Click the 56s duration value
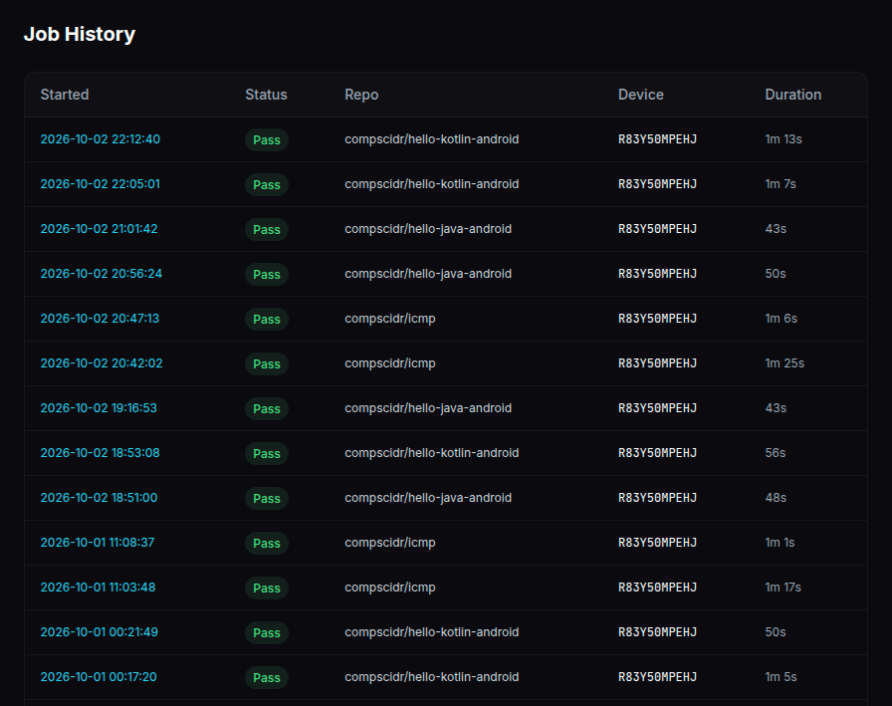Viewport: 892px width, 706px height. [776, 453]
